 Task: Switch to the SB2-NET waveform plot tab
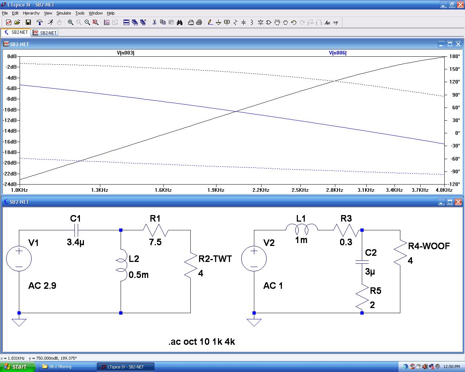point(45,33)
